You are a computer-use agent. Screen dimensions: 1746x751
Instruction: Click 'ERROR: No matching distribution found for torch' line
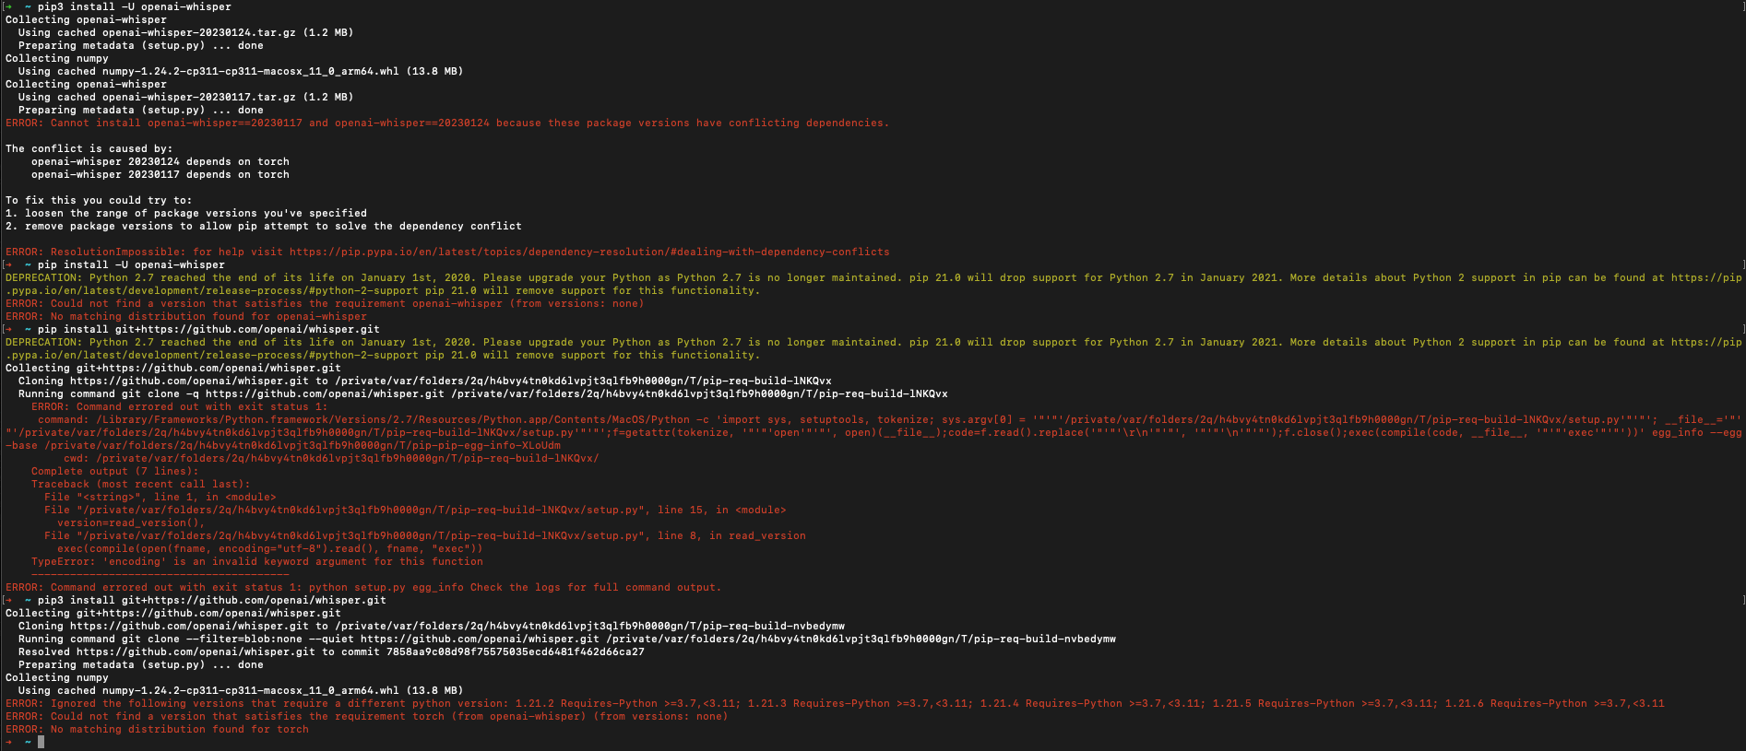click(x=157, y=729)
